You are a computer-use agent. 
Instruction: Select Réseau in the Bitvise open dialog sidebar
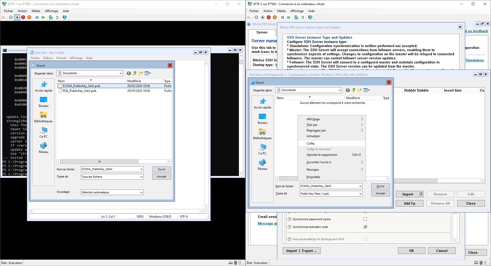pyautogui.click(x=262, y=165)
